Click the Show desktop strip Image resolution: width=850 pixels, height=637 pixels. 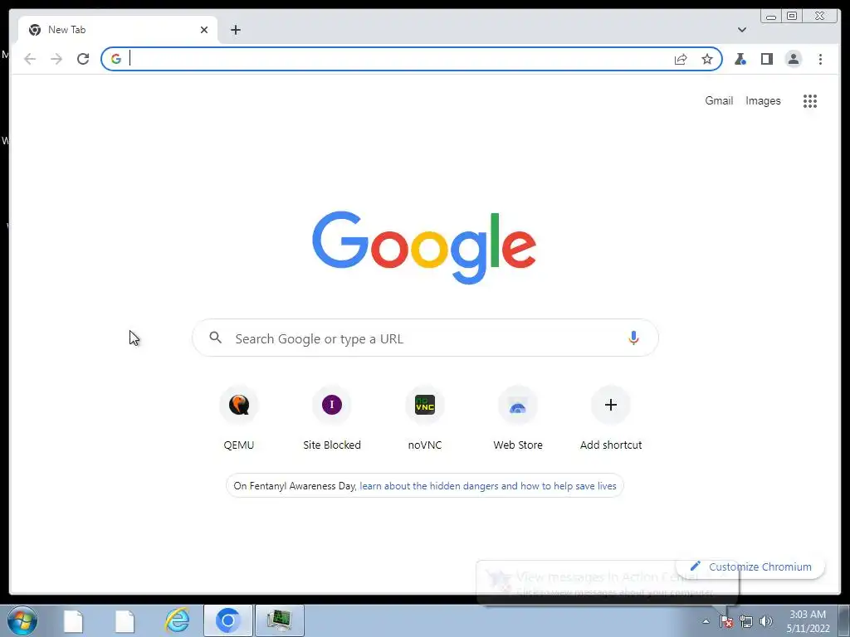(x=844, y=620)
